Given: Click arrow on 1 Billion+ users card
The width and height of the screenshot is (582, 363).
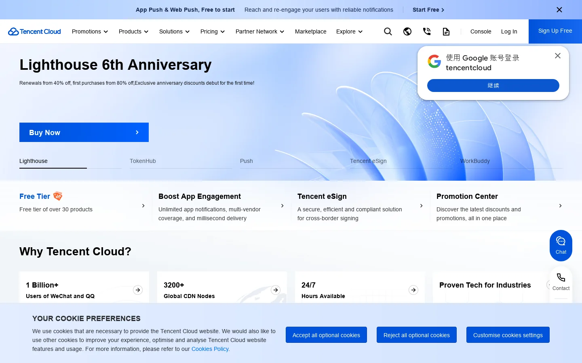Looking at the screenshot, I should point(138,290).
